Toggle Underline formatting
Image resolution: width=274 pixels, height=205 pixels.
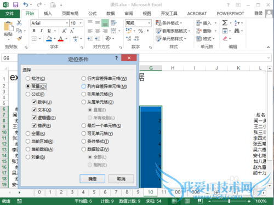click(x=49, y=31)
